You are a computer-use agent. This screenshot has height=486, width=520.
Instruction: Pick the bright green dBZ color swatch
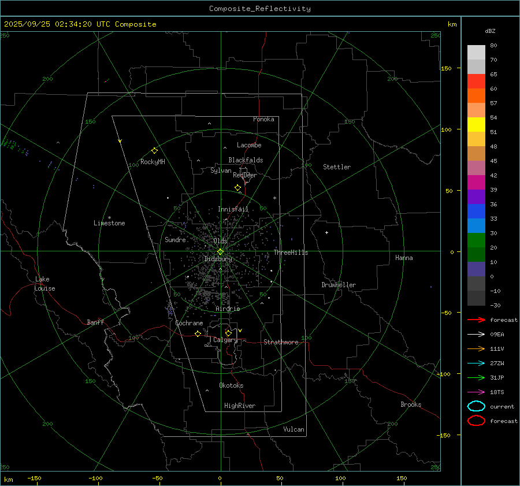(x=476, y=240)
